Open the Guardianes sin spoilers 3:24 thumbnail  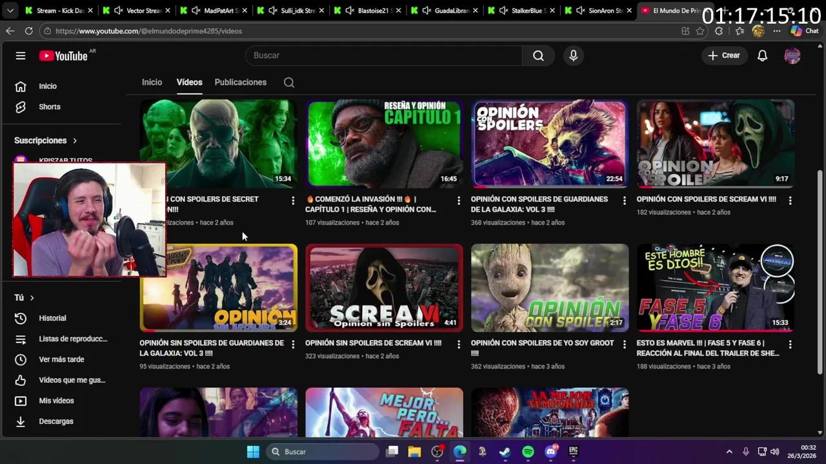218,287
